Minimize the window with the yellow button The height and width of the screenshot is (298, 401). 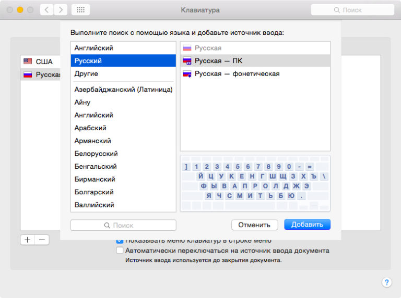point(20,10)
